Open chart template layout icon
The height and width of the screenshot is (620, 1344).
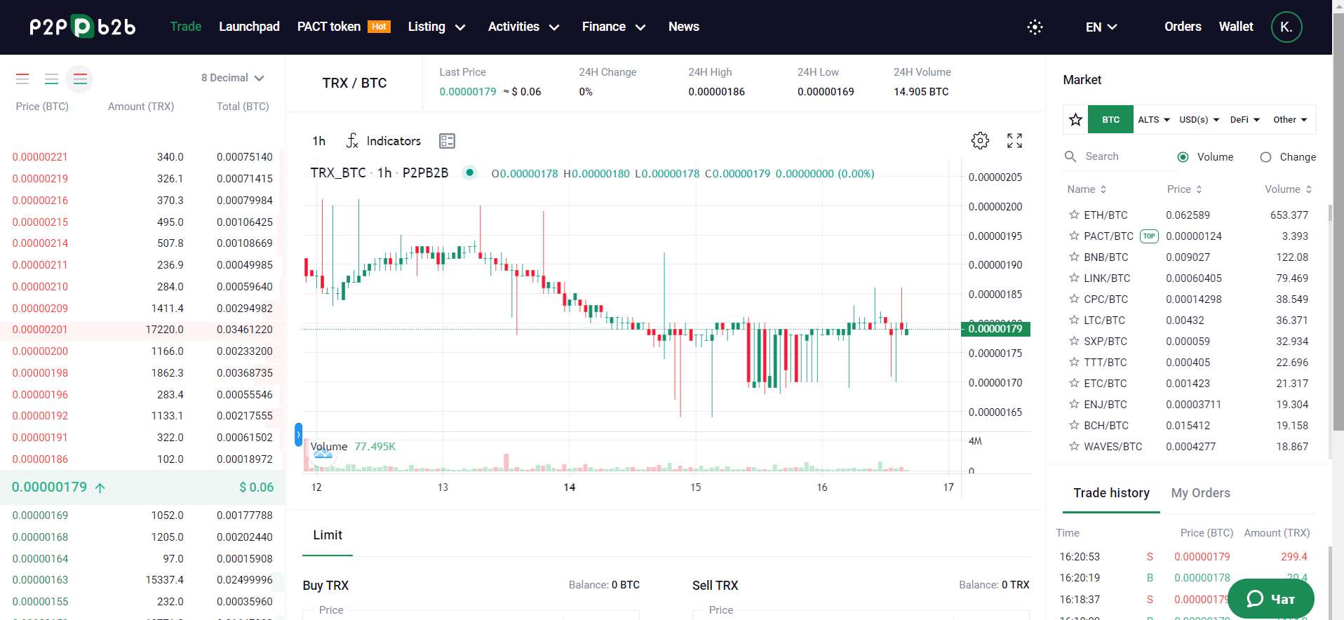click(x=447, y=141)
